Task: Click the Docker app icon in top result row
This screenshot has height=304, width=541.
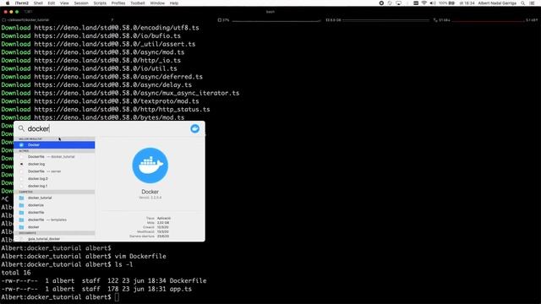Action: click(x=21, y=144)
